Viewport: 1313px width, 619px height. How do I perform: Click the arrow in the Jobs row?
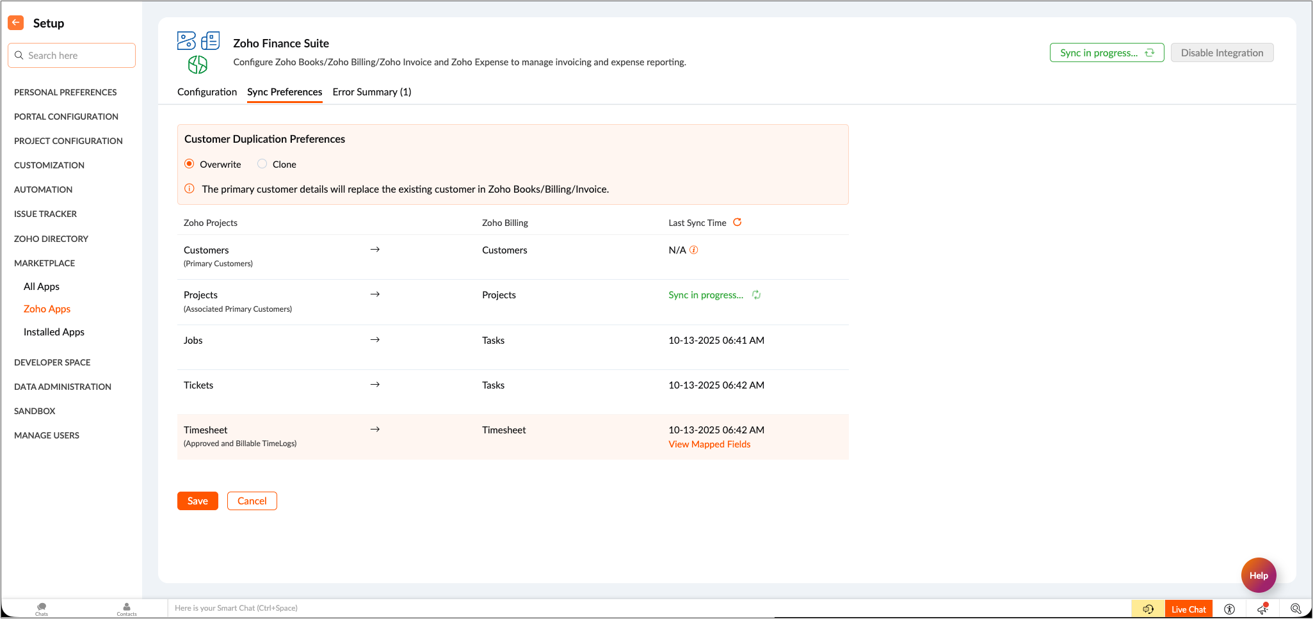pyautogui.click(x=375, y=340)
